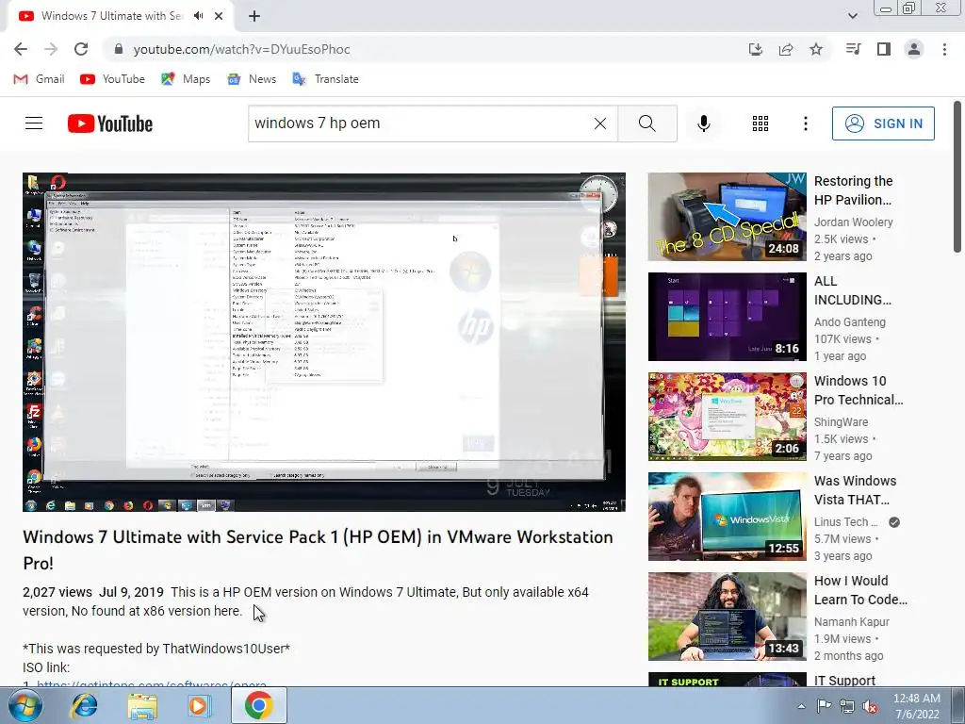
Task: Open the Chrome three-dot menu
Action: (x=944, y=49)
